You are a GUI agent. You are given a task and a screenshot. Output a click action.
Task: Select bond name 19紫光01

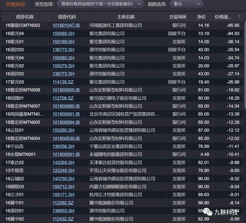click(15, 42)
